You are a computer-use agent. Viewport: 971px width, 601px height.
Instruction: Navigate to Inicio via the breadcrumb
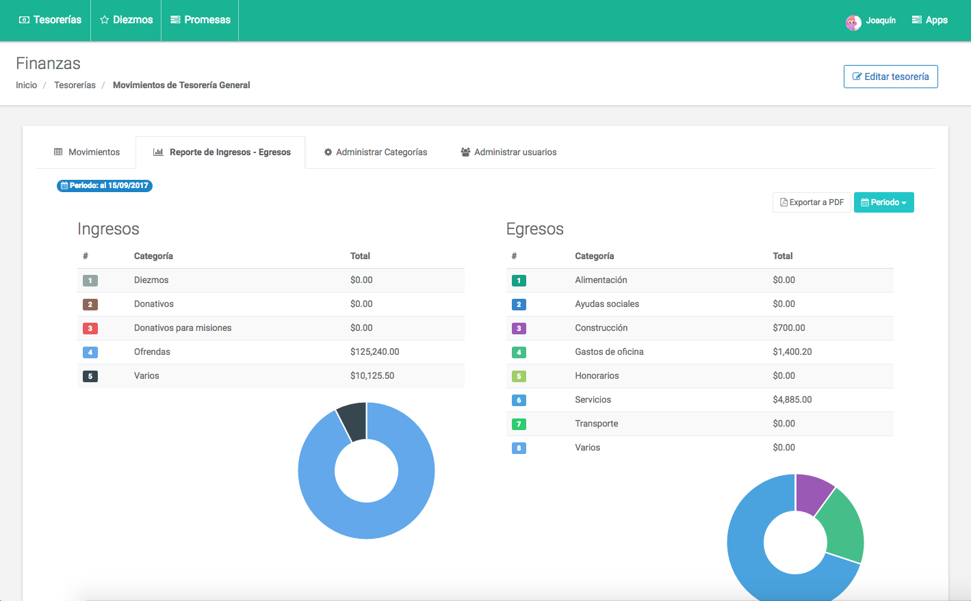[x=26, y=85]
